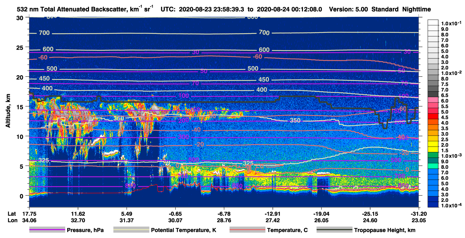Click the longitude value '31.37'
This screenshot has height=238, width=465.
(x=127, y=220)
